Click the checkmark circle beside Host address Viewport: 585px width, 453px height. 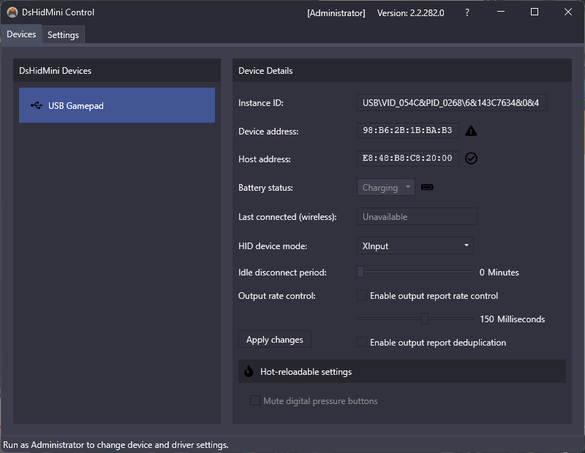pyautogui.click(x=471, y=158)
